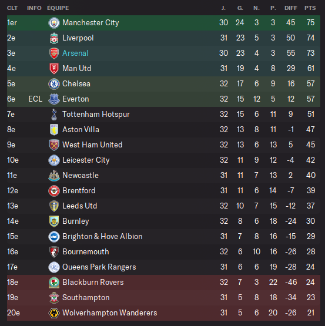The height and width of the screenshot is (326, 325).
Task: Click the West Ham United hammers crest
Action: point(54,145)
